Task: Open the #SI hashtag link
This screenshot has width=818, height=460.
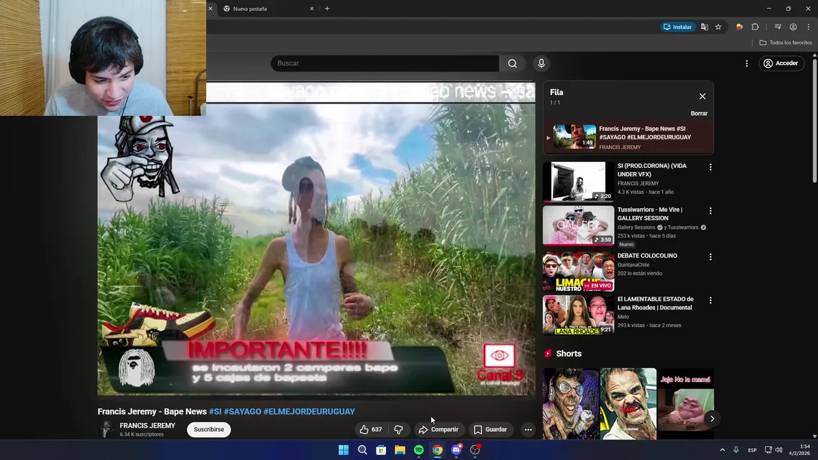Action: click(x=215, y=411)
